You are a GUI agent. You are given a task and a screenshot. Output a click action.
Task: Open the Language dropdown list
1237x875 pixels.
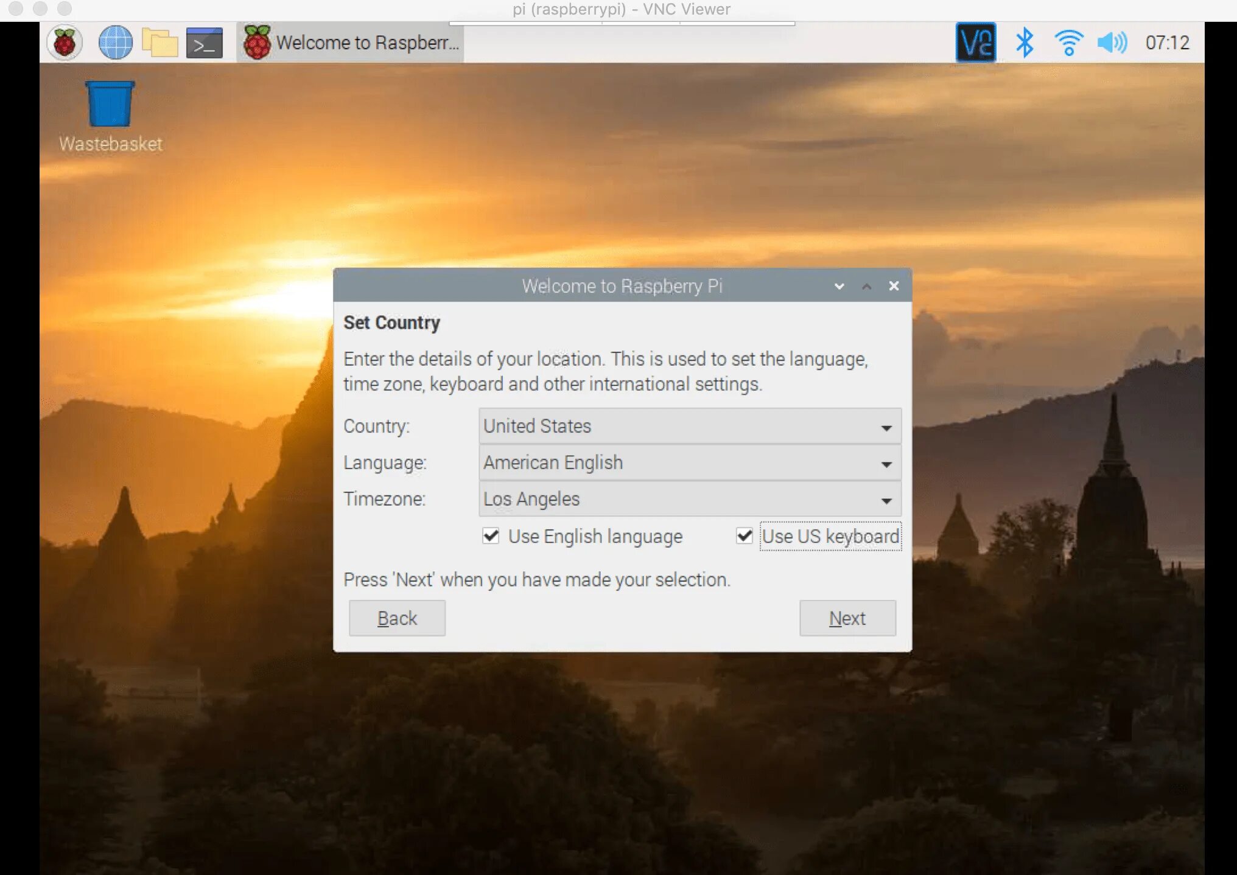[x=690, y=463]
